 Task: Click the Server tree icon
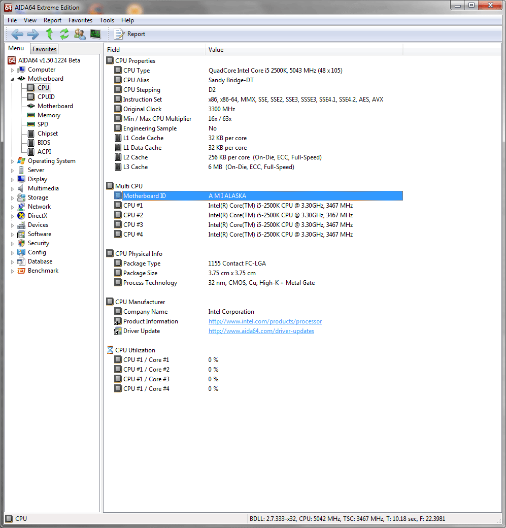21,170
